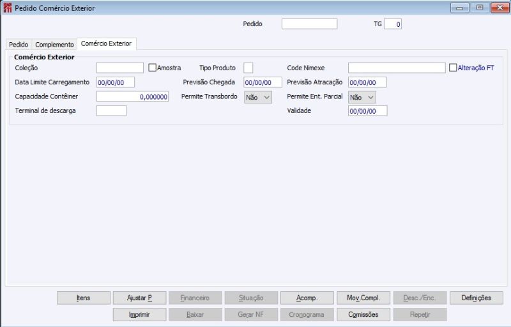Image resolution: width=511 pixels, height=327 pixels.
Task: Maximize the Pedido Comércio Exterior window
Action: pyautogui.click(x=480, y=8)
